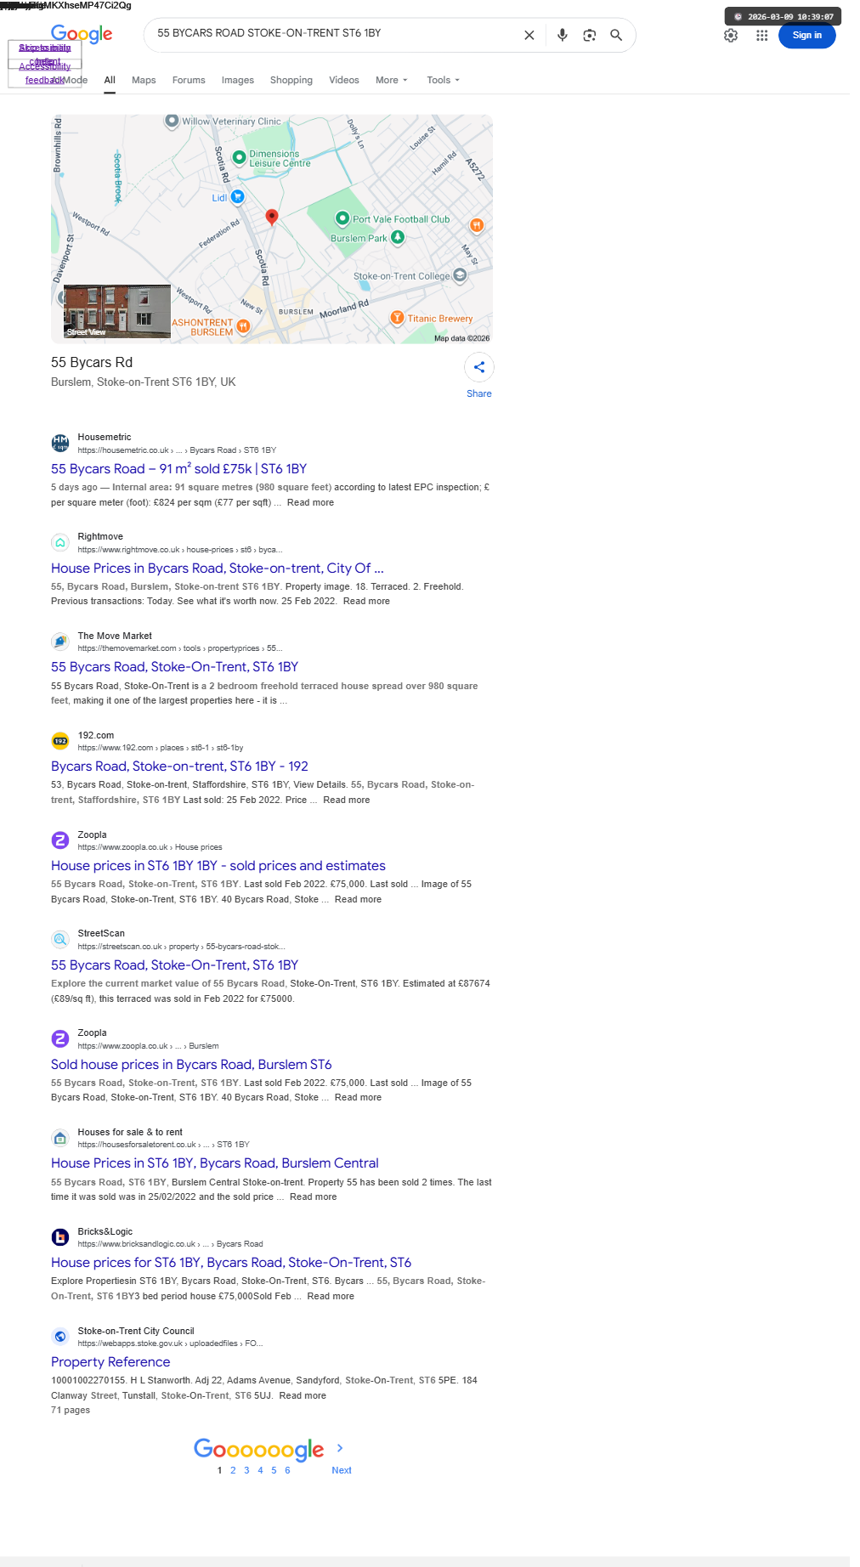Clear the search box text

[x=529, y=35]
